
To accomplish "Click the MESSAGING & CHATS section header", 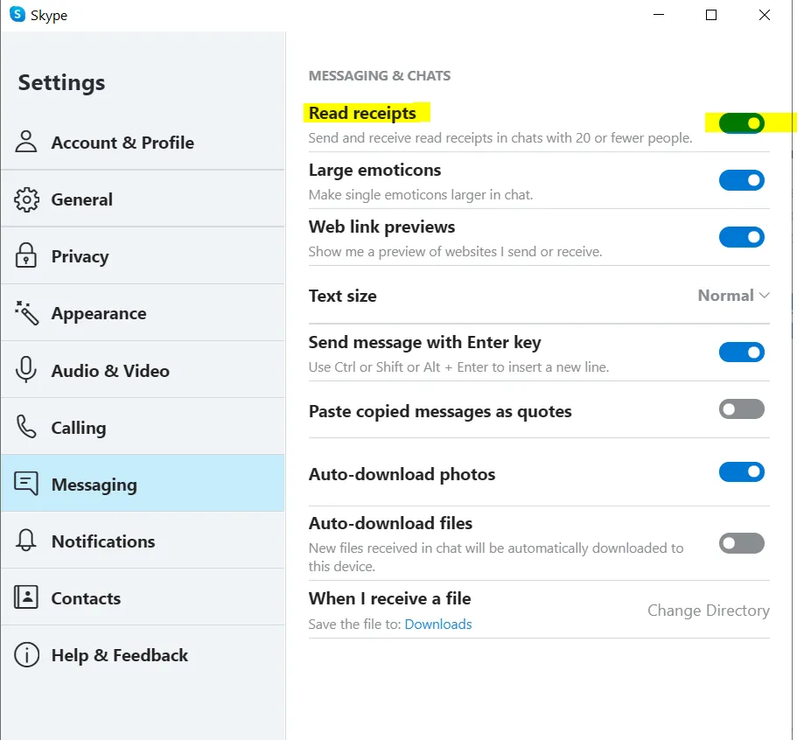I will [380, 76].
